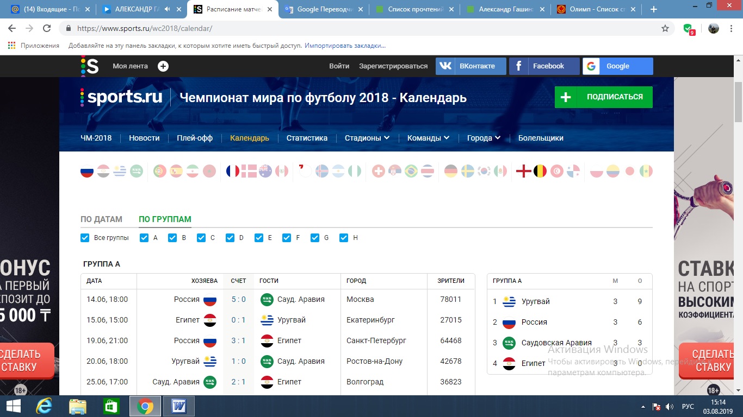Click the plus icon next to Моя лента
This screenshot has width=743, height=417.
(x=163, y=66)
